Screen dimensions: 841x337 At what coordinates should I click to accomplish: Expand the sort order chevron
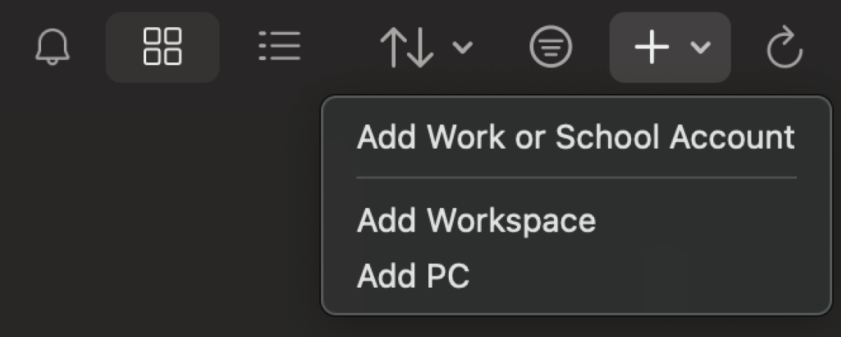click(x=462, y=48)
